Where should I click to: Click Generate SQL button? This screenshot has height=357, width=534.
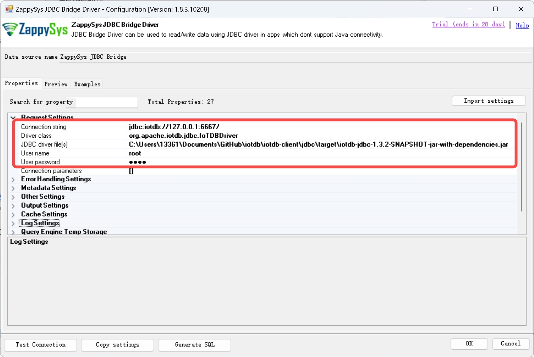point(195,344)
